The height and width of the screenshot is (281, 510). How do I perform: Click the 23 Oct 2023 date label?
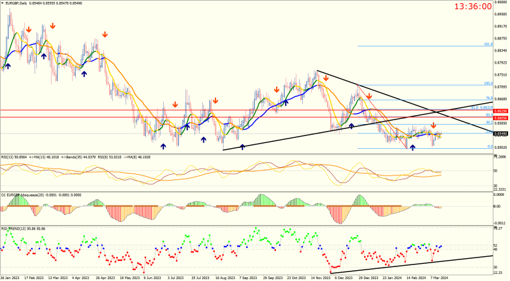pyautogui.click(x=296, y=278)
